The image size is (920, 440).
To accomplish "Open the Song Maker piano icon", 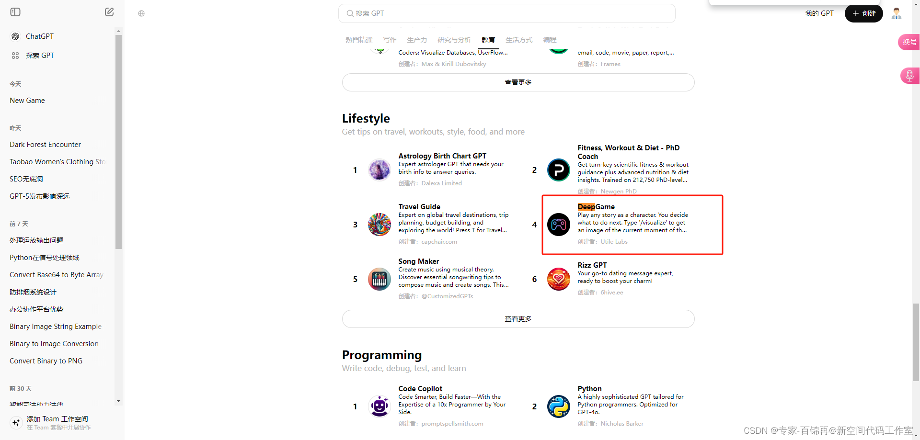I will pyautogui.click(x=379, y=279).
